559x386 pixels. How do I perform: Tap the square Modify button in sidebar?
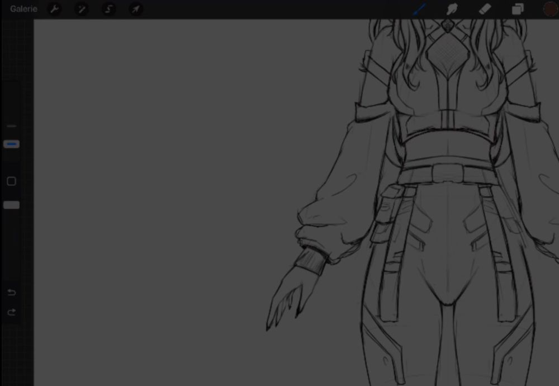[11, 181]
